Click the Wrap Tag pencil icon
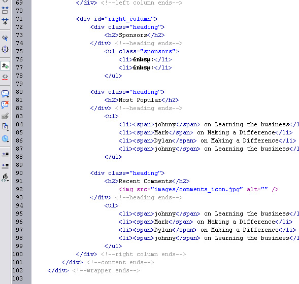Screen dimensions: 299x284 [x=5, y=116]
